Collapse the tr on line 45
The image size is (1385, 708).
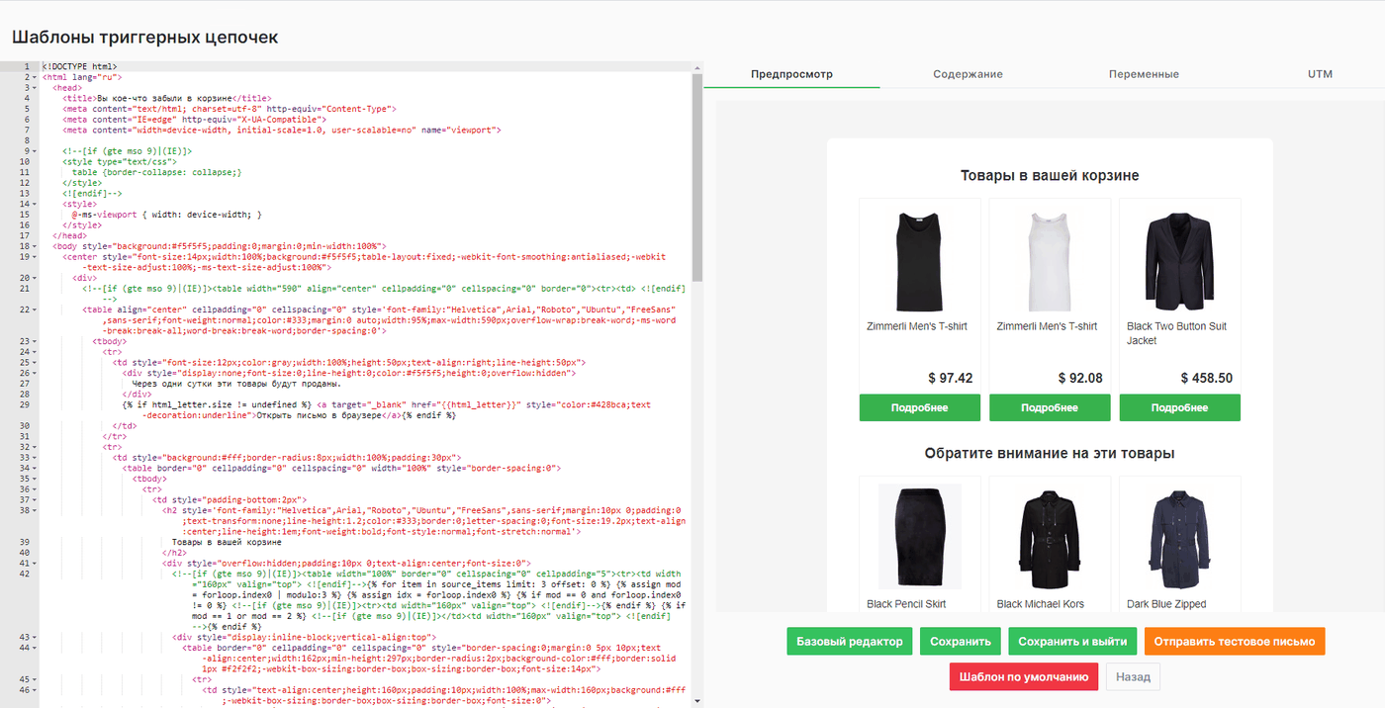(x=36, y=679)
